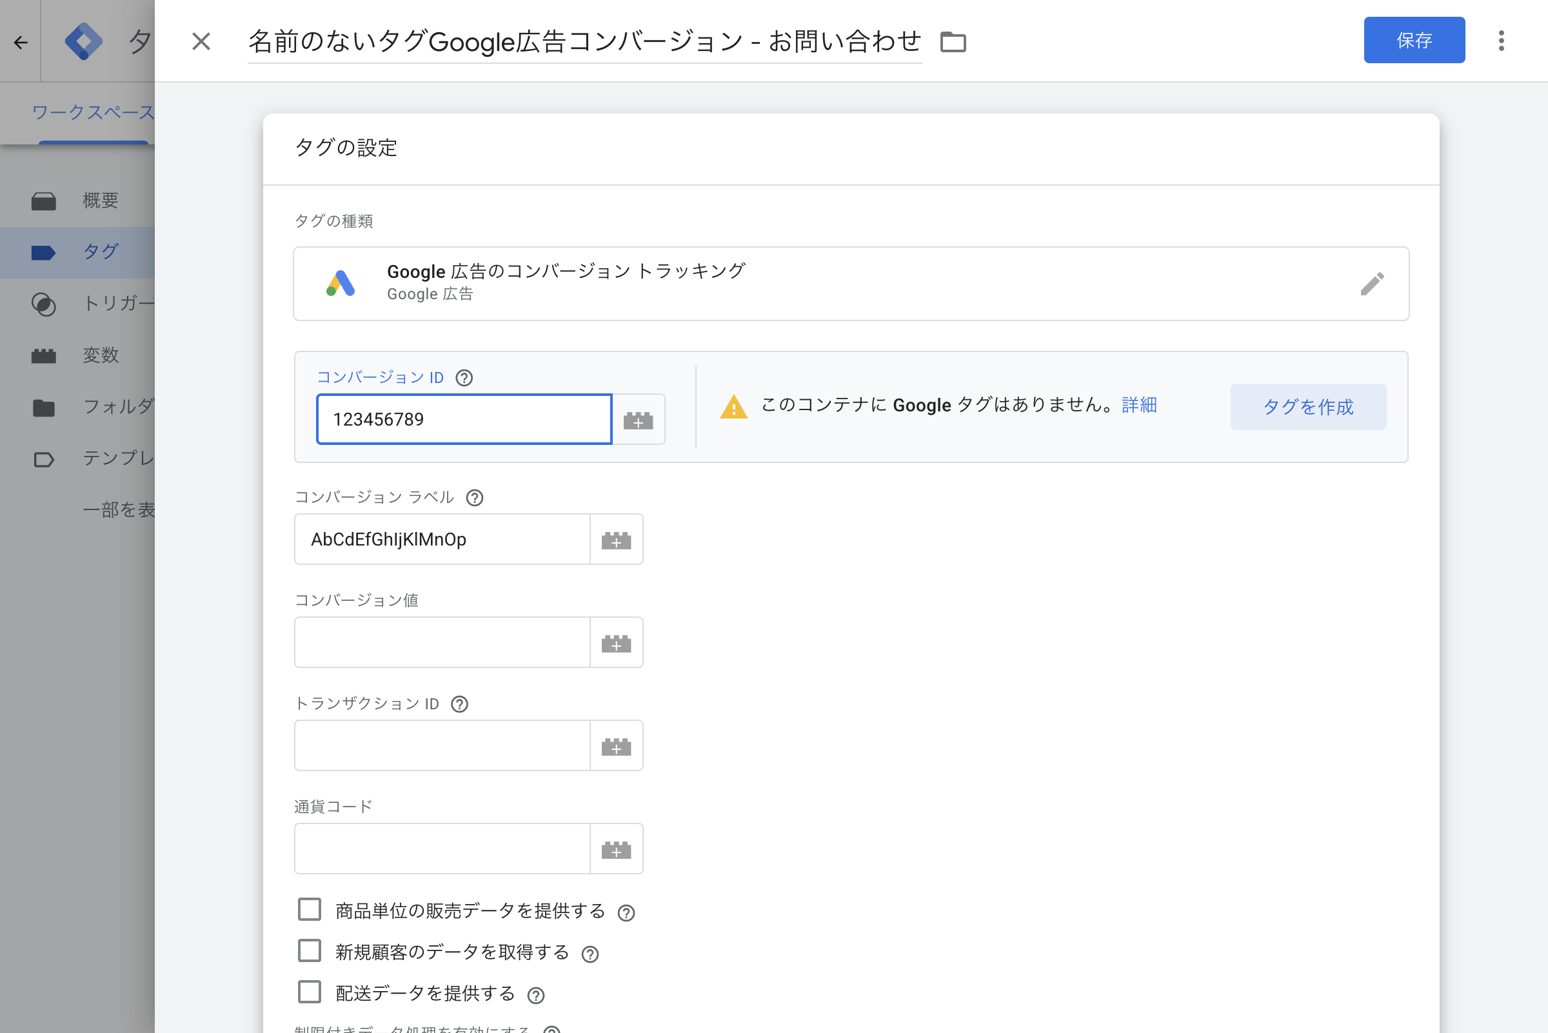This screenshot has height=1033, width=1548.
Task: Open トリガー in the sidebar
Action: 77,304
